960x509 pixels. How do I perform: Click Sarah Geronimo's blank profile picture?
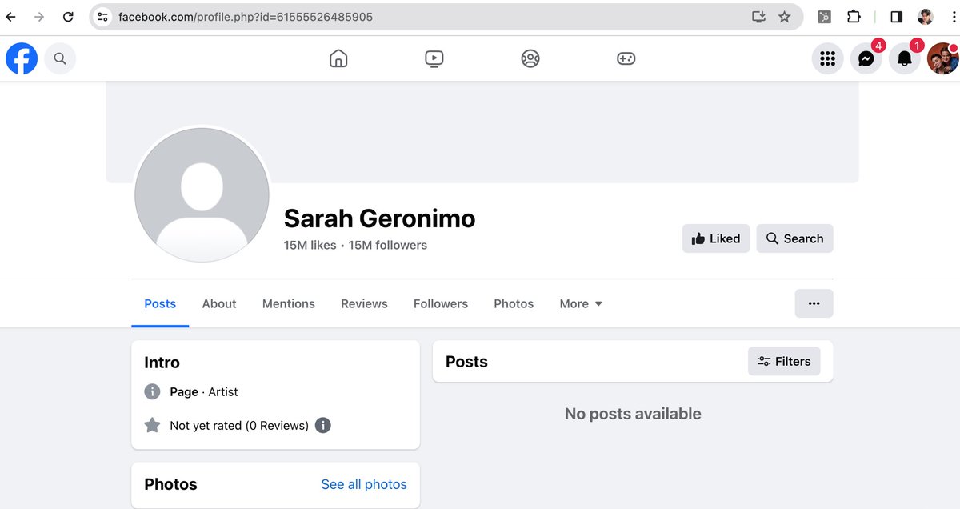pos(202,194)
